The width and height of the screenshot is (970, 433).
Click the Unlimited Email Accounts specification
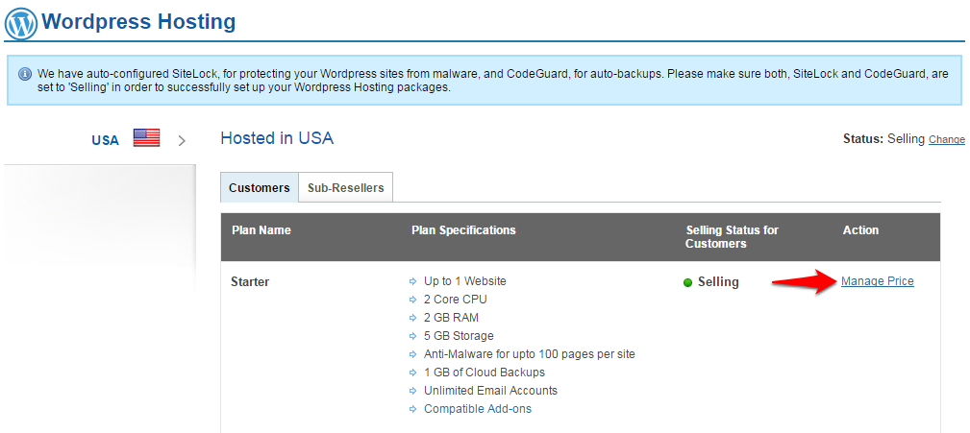click(490, 391)
